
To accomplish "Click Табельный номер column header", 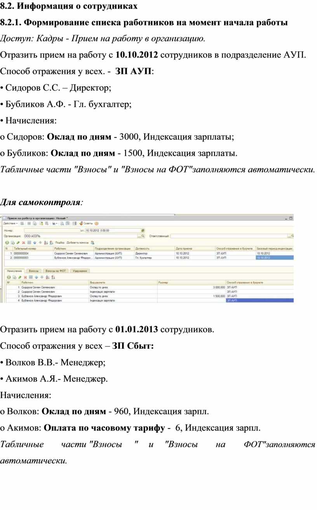I will (33, 248).
